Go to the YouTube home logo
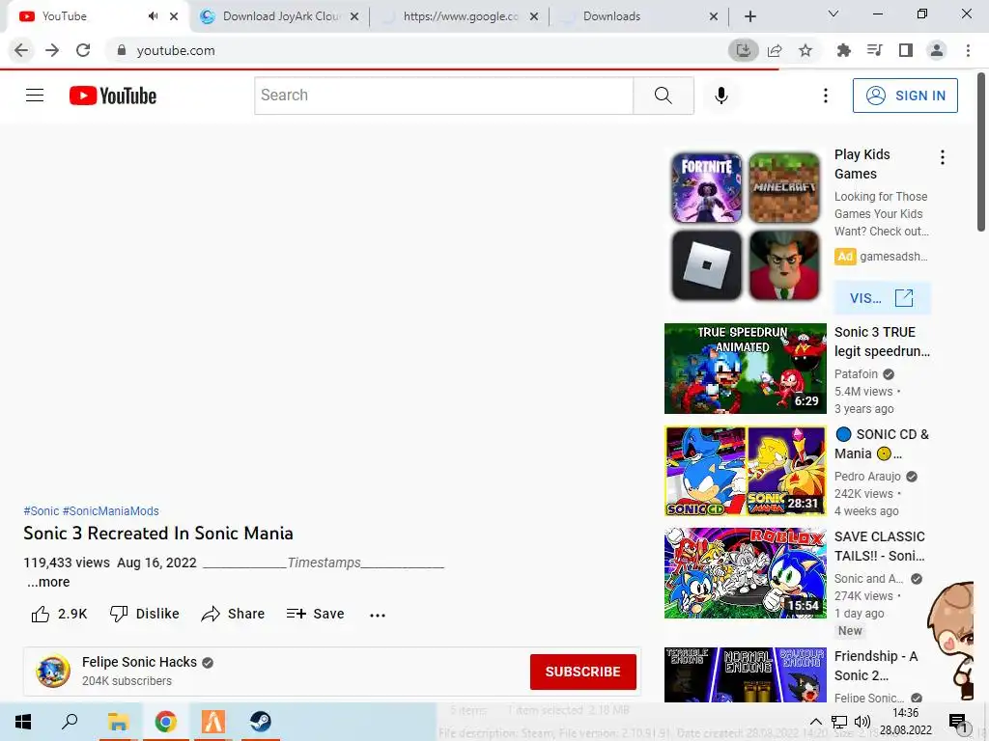This screenshot has height=741, width=989. [x=113, y=96]
